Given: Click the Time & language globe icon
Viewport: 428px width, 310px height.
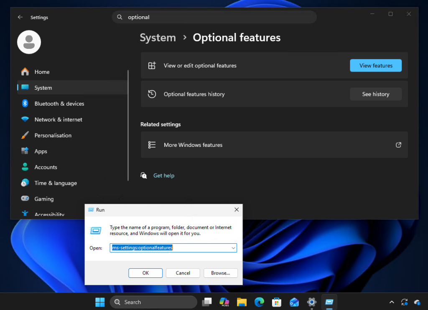Looking at the screenshot, I should point(25,183).
